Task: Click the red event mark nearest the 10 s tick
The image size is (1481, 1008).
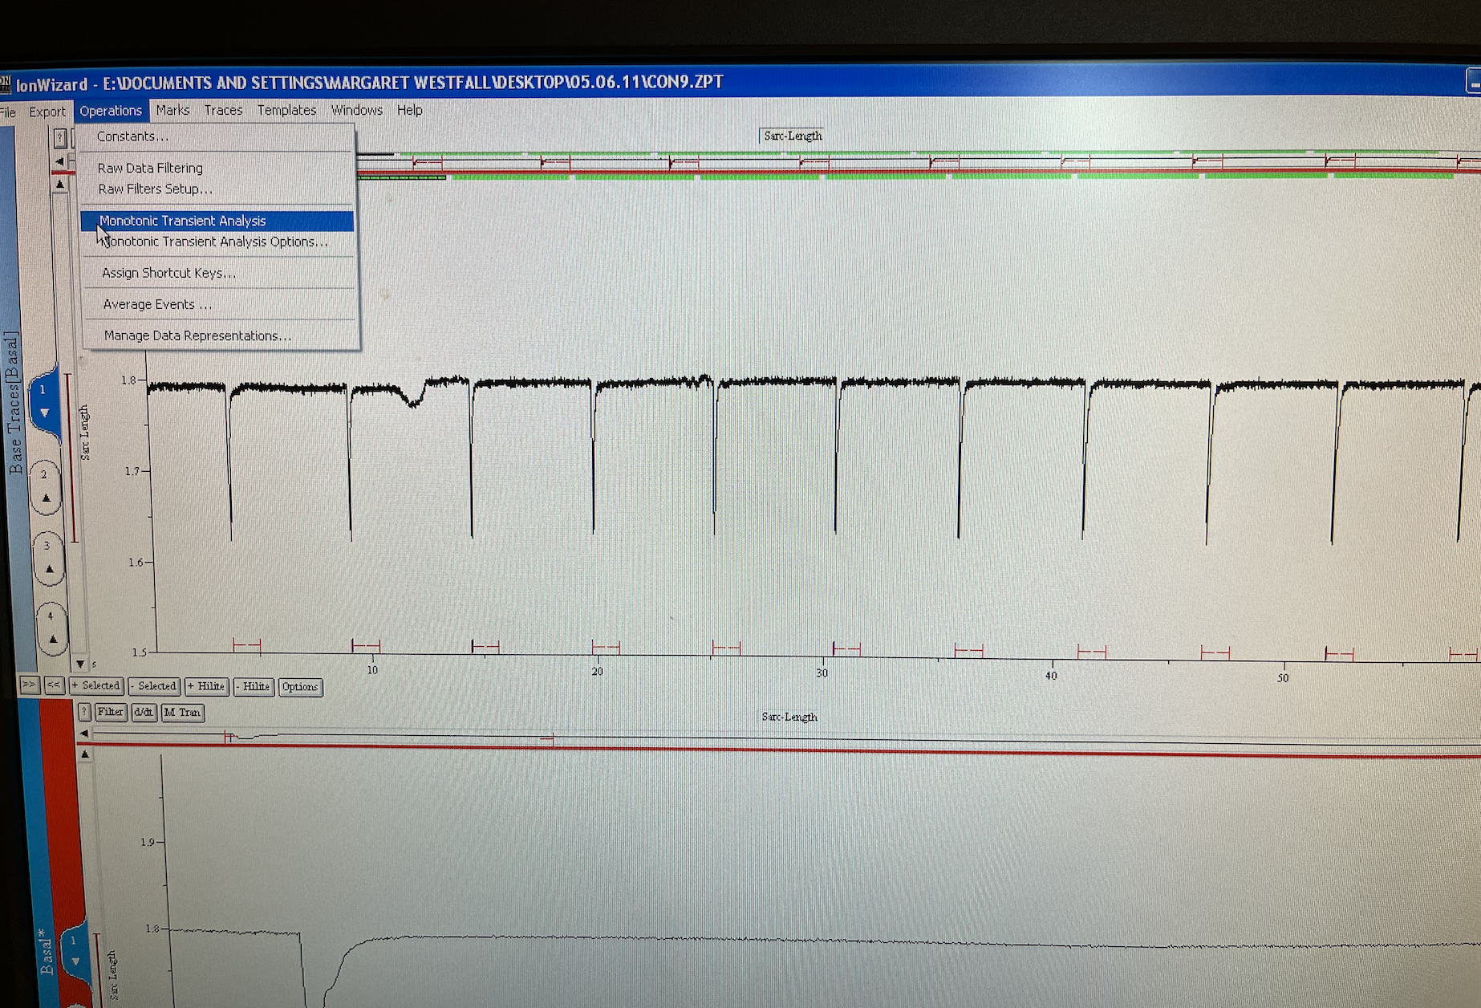Action: pos(366,646)
